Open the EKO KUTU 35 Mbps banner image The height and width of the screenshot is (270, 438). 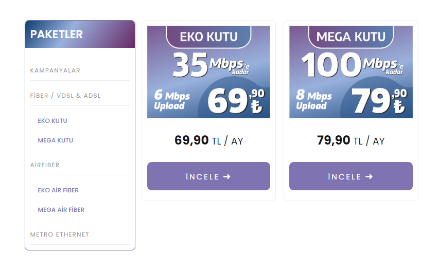click(208, 72)
